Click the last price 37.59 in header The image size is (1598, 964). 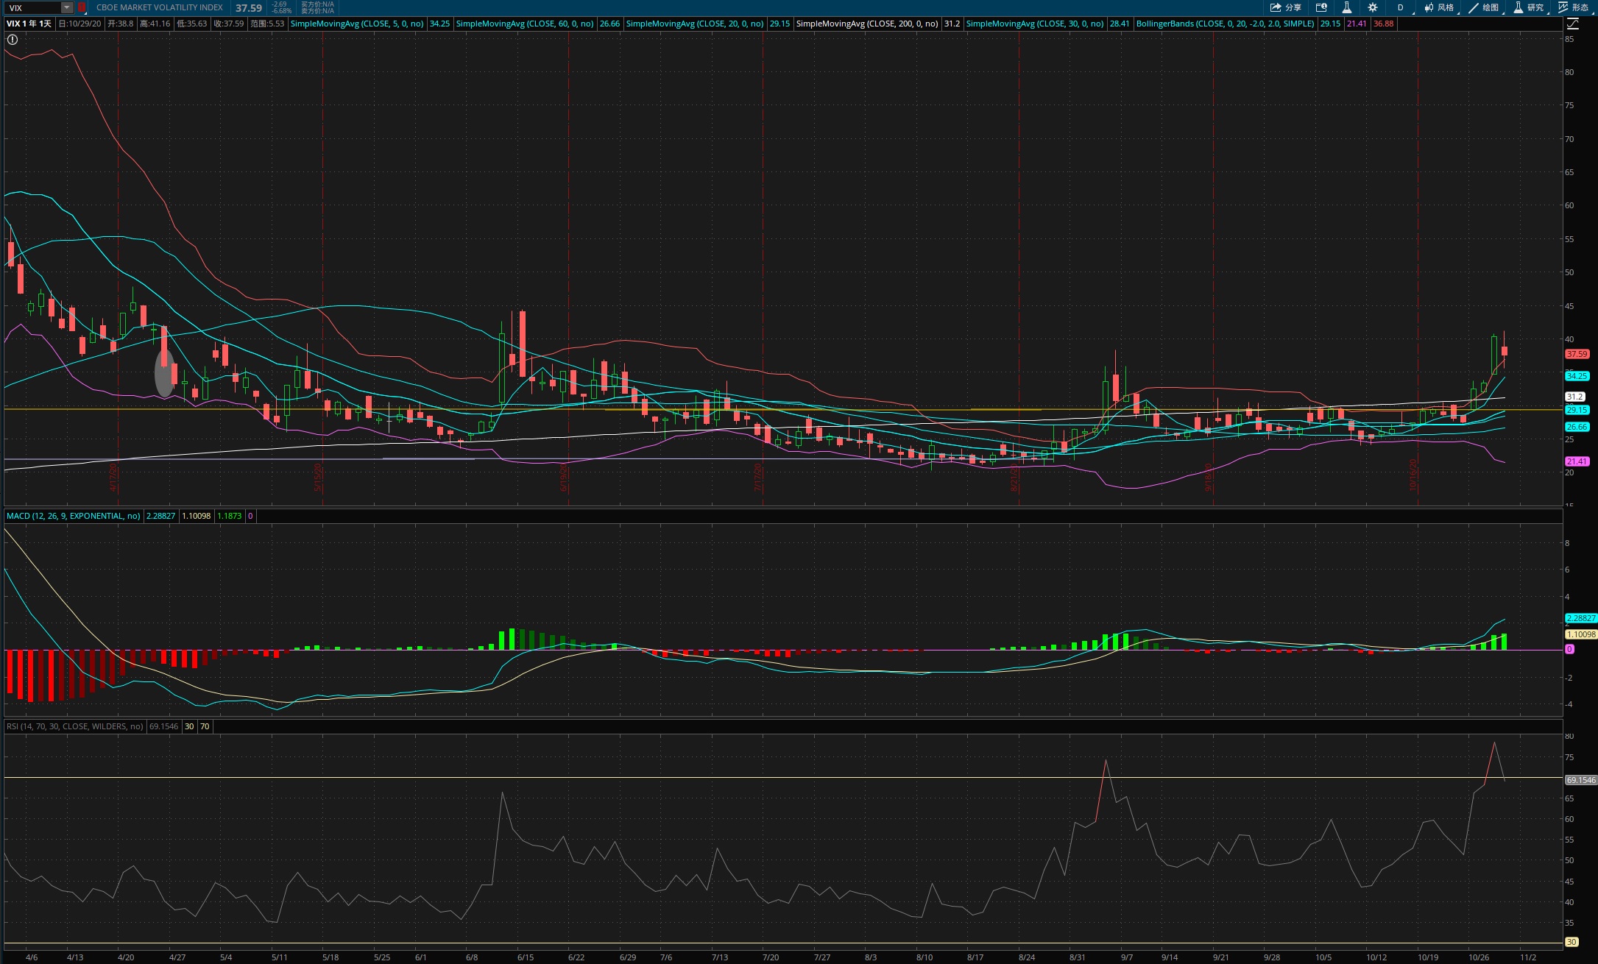pos(249,8)
